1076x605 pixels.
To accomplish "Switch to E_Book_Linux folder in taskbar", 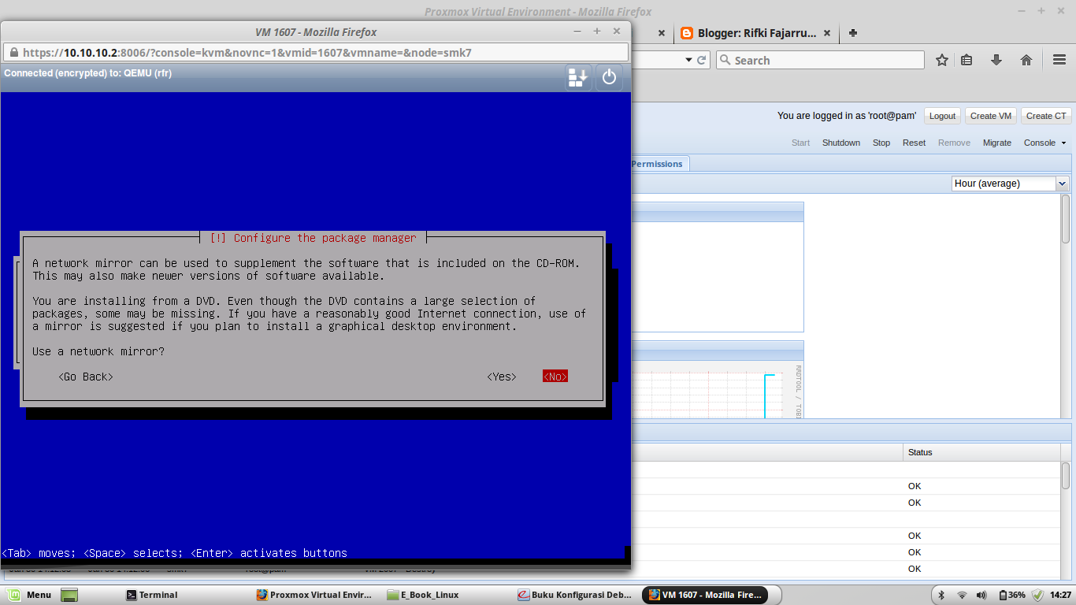I will [424, 595].
